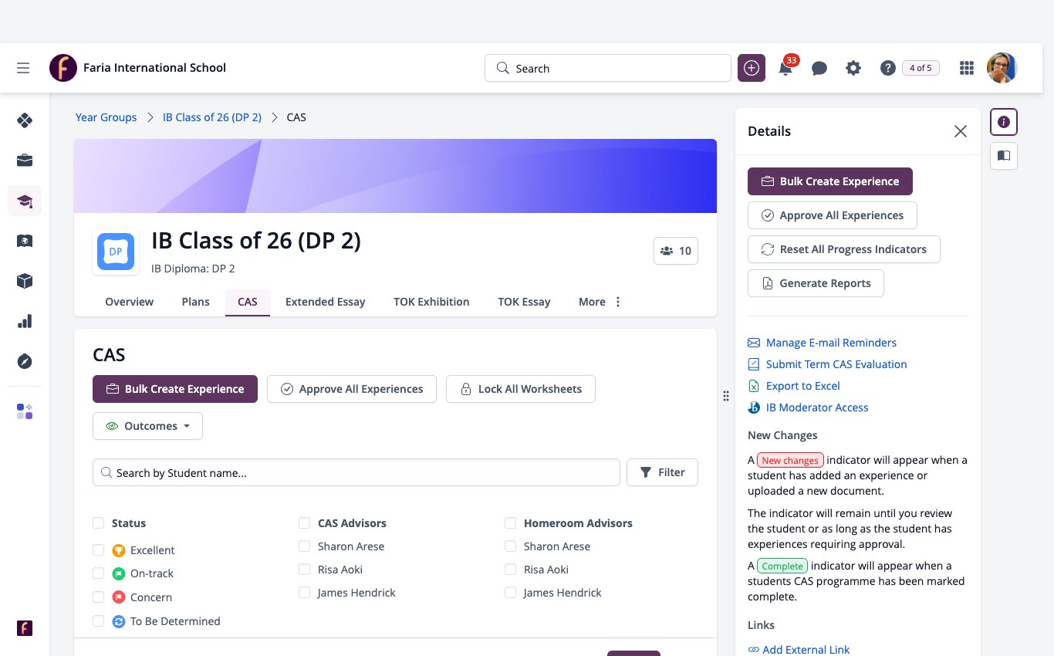This screenshot has width=1054, height=656.
Task: Open the book guide panel icon
Action: [1004, 156]
